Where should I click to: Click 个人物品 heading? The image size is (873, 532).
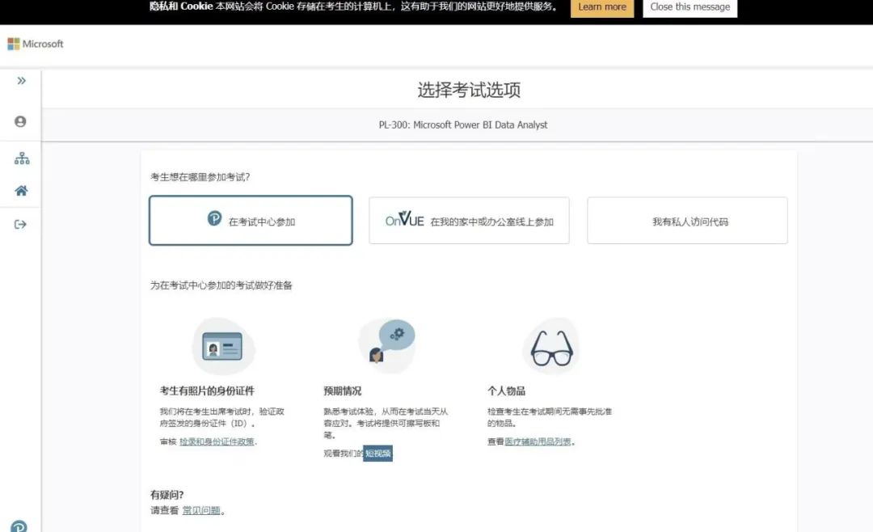[506, 391]
